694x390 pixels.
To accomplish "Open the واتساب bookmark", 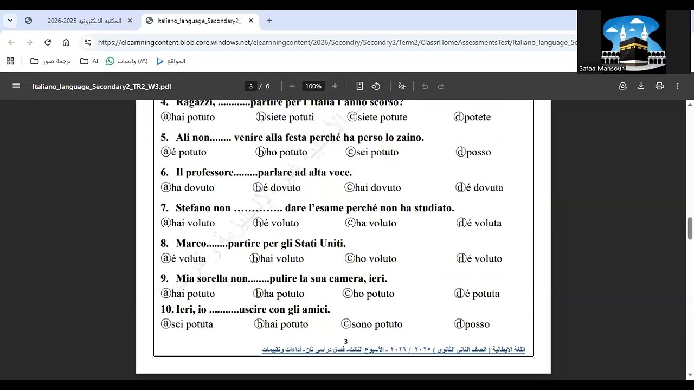I will pyautogui.click(x=127, y=61).
